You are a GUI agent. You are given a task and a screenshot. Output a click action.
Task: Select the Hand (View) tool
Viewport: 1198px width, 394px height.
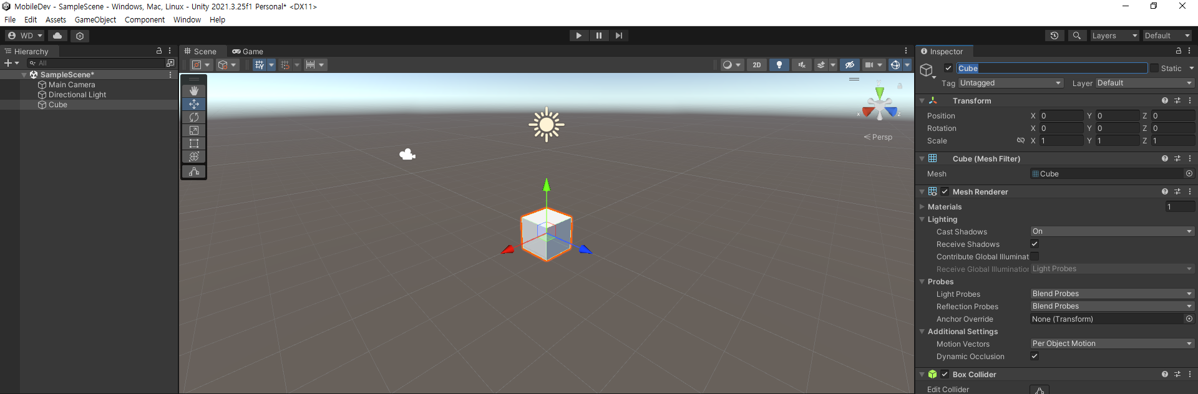tap(194, 91)
